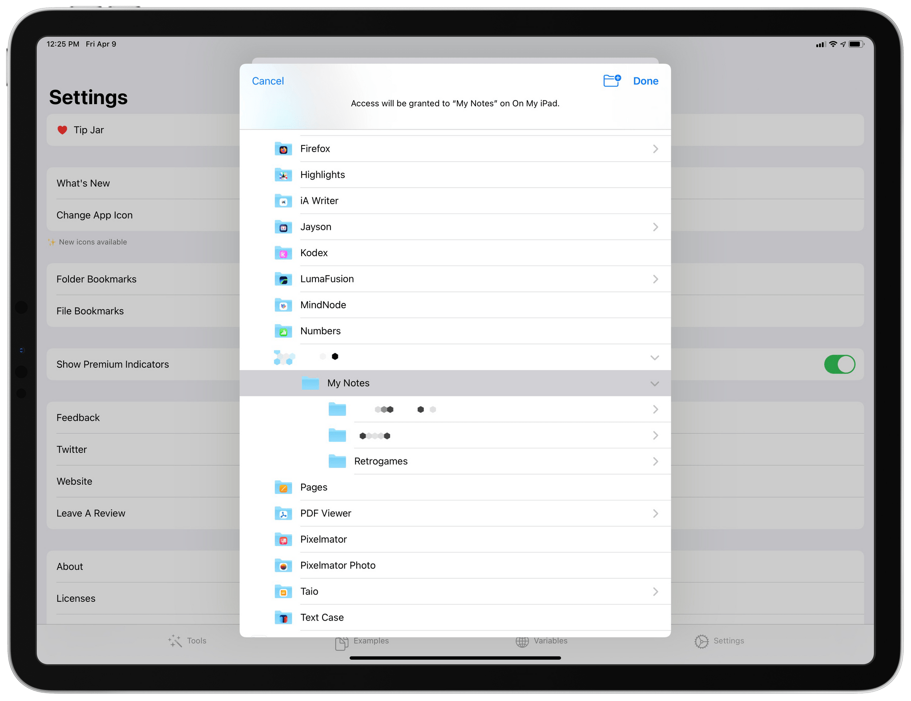Open What's New in Settings

[143, 183]
